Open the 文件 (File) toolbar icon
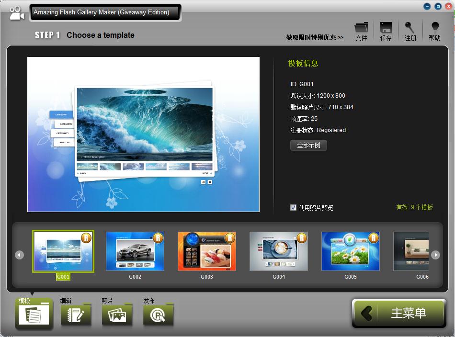The width and height of the screenshot is (455, 337). pos(361,31)
